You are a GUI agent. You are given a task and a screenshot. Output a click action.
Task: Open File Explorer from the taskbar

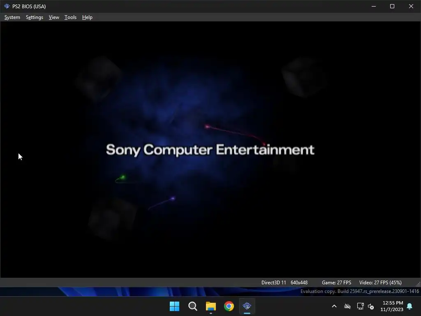click(x=211, y=306)
